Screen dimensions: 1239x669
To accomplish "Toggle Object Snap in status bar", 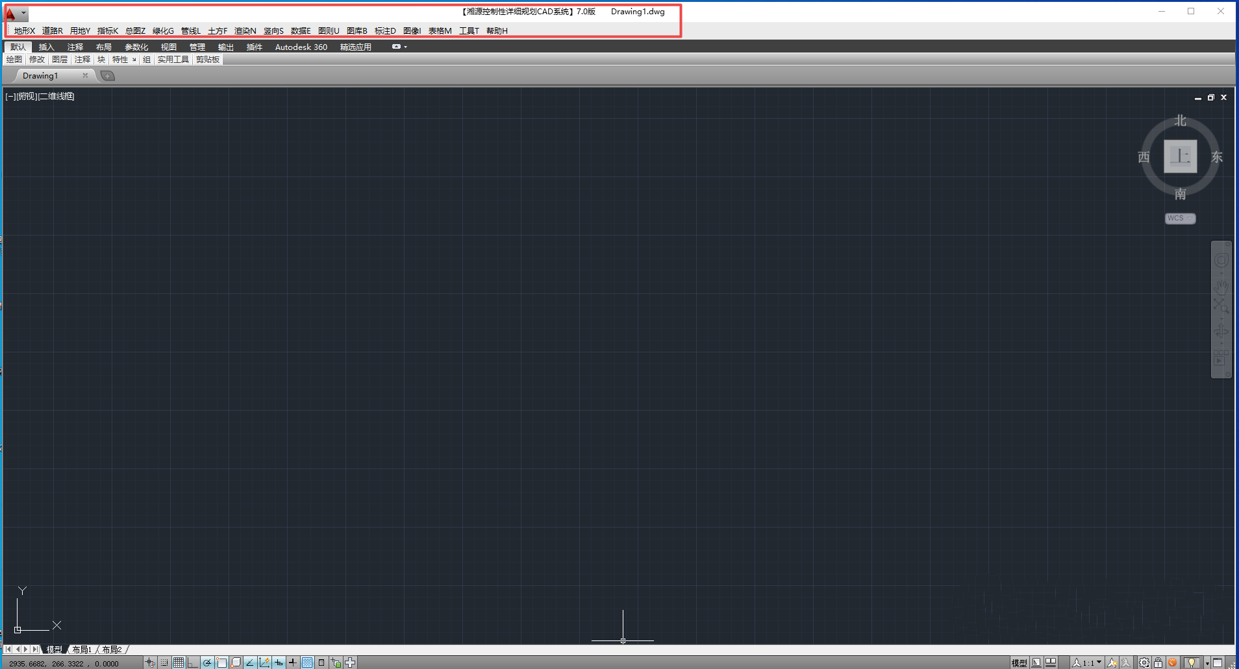I will [221, 663].
